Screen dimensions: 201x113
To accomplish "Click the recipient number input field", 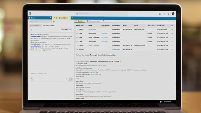I will (36, 26).
